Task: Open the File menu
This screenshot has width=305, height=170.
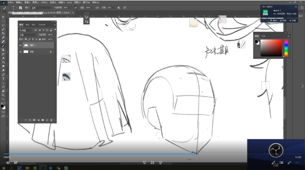Action: [x=10, y=2]
